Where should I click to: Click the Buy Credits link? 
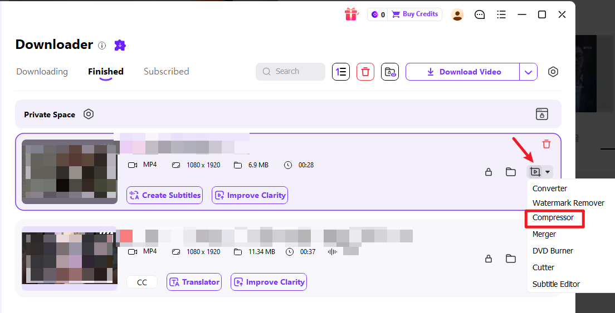tap(415, 14)
